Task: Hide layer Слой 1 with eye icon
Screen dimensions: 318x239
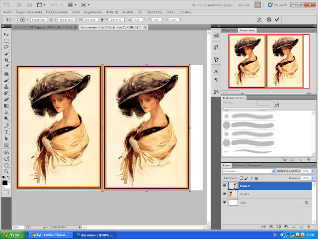Action: tap(225, 194)
